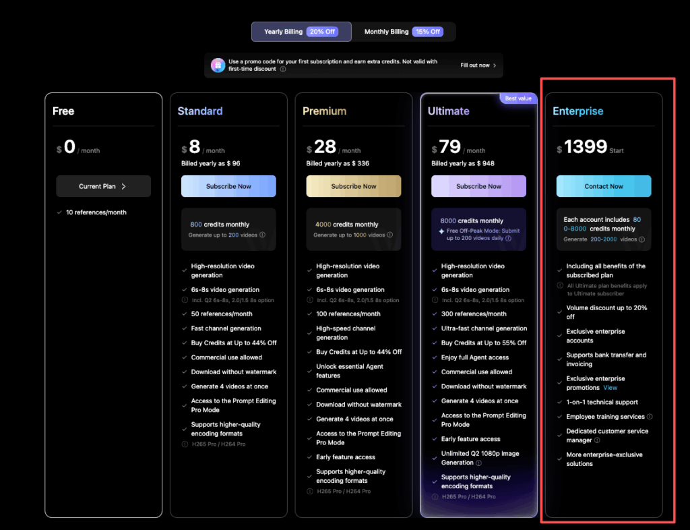
Task: Click Ultimate info icon for H265 Pro note
Action: 435,496
